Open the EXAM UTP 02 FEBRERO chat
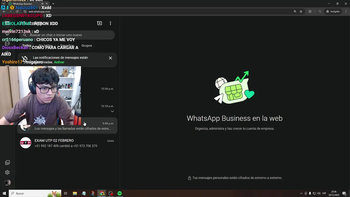 tap(67, 143)
